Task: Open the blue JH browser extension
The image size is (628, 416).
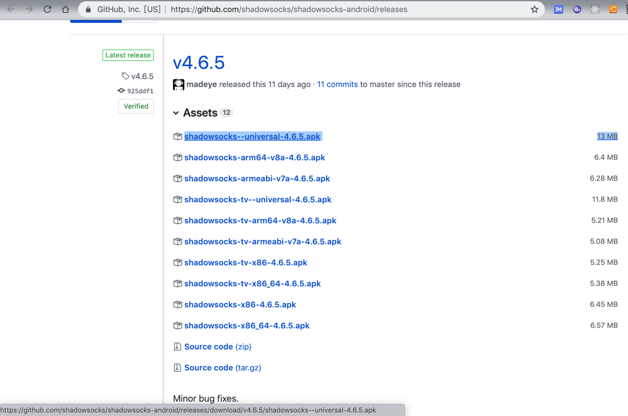Action: coord(558,9)
